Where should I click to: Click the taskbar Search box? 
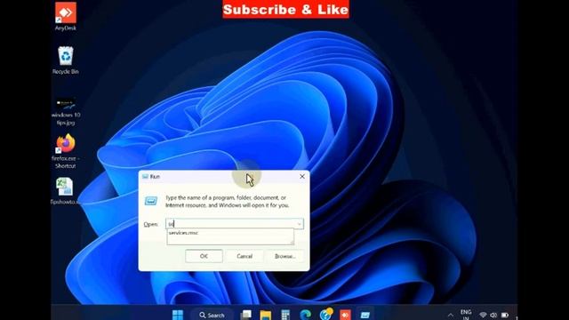[x=212, y=315]
